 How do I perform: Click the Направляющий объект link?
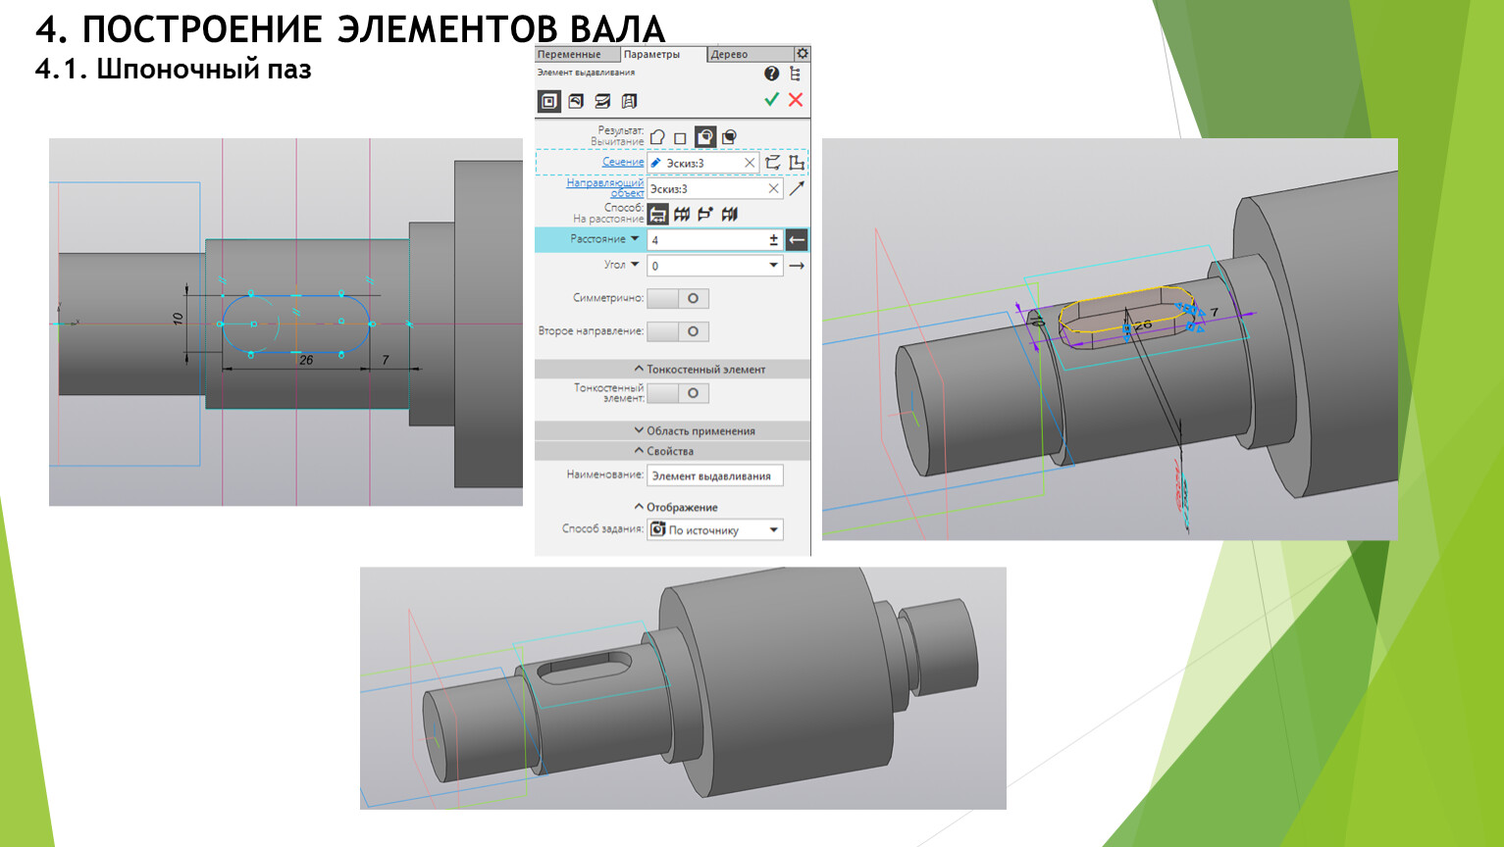point(605,187)
